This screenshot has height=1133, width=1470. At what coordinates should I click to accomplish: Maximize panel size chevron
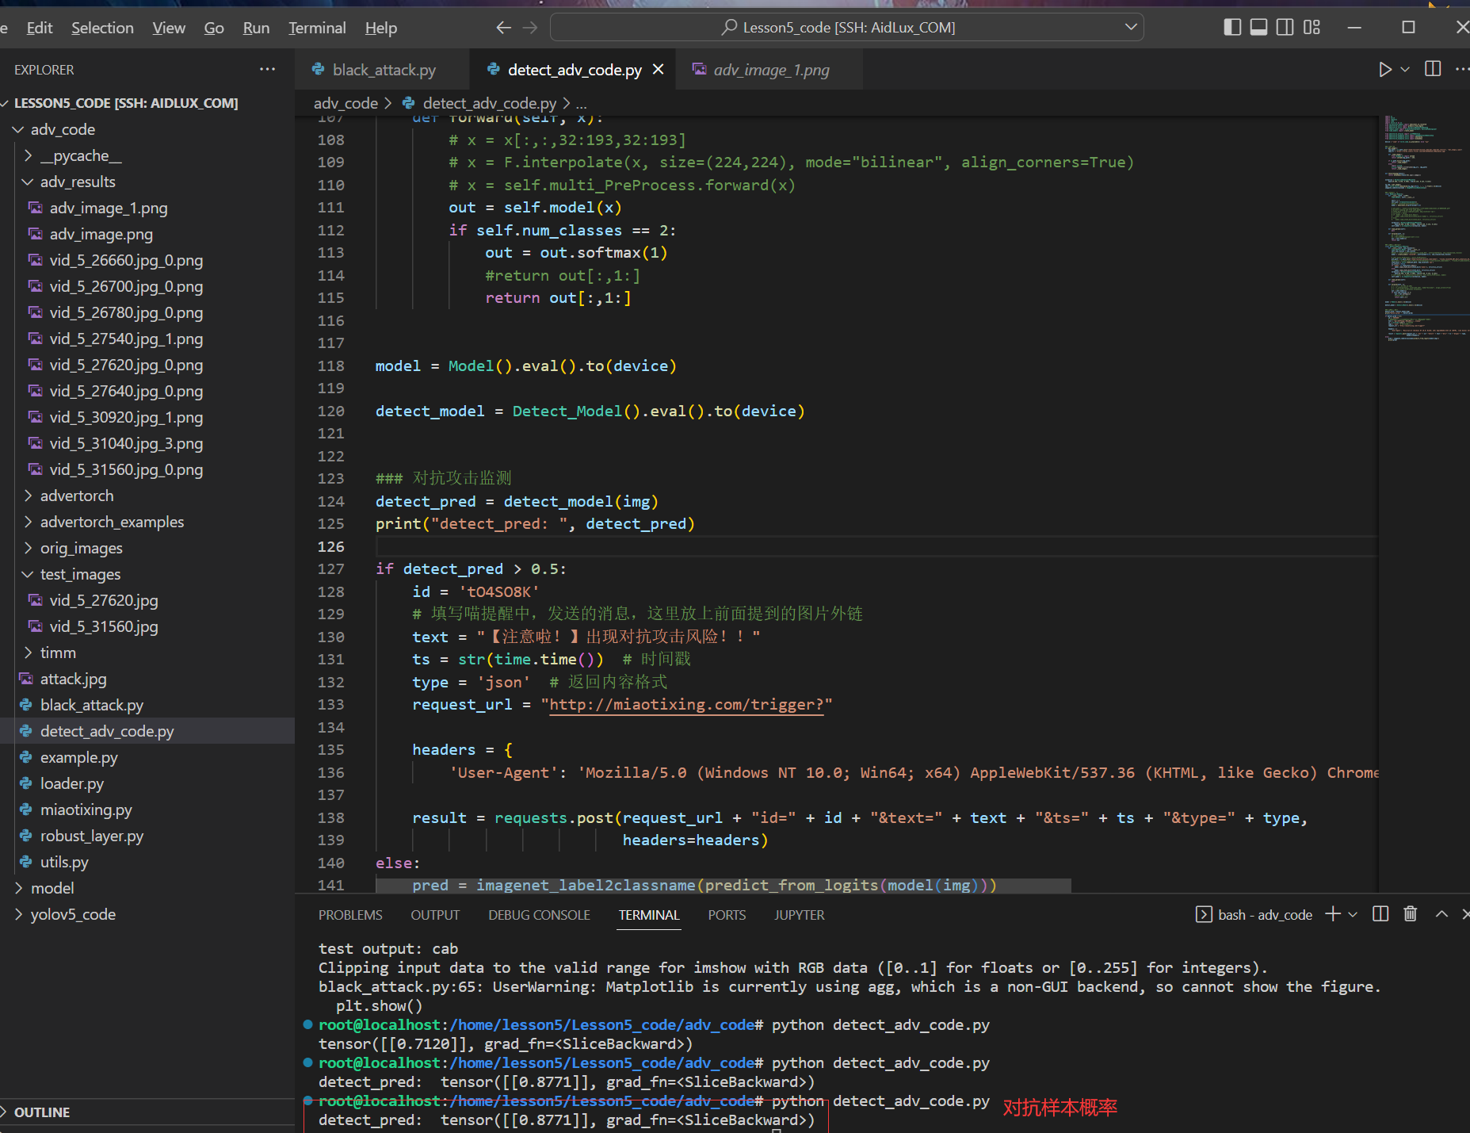pos(1441,914)
